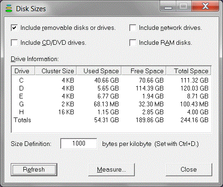This screenshot has height=187, width=223.
Task: Click the Refresh button
Action: 34,169
